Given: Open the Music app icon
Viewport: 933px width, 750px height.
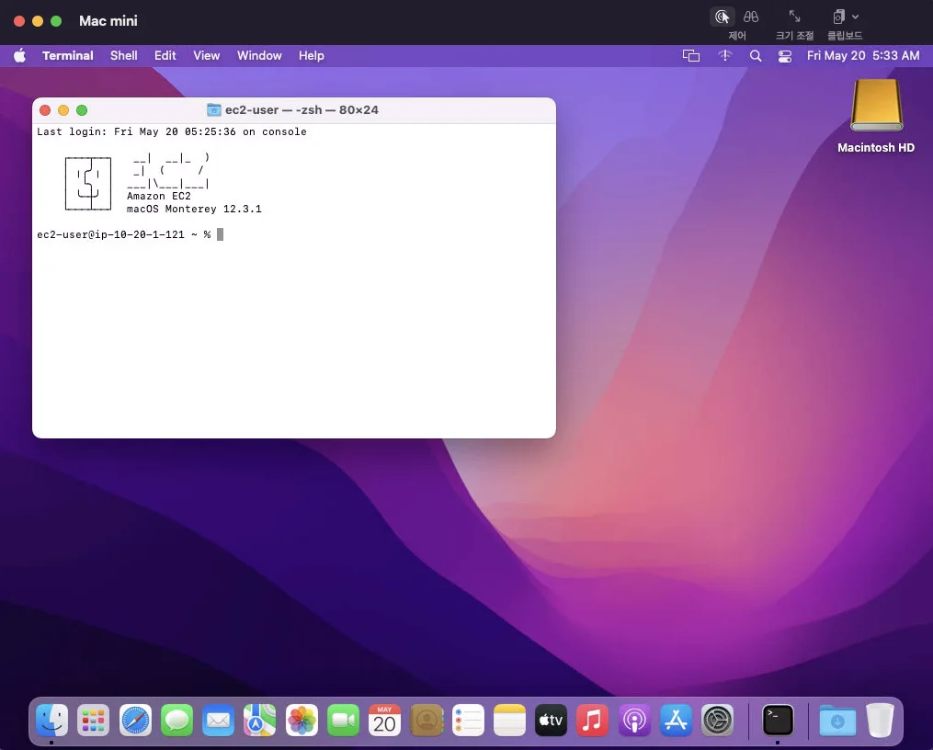Looking at the screenshot, I should [x=592, y=721].
